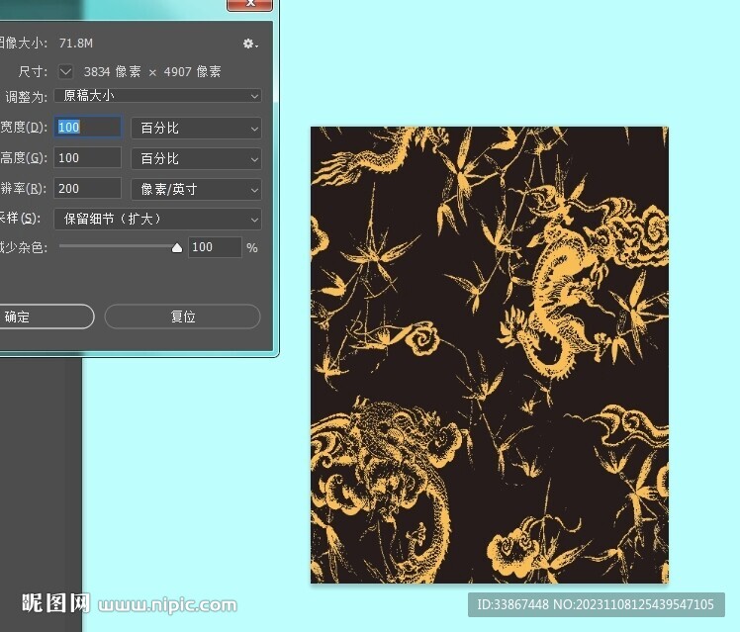The image size is (740, 632).
Task: Open the 调整为 原稿大小 dropdown
Action: 157,96
